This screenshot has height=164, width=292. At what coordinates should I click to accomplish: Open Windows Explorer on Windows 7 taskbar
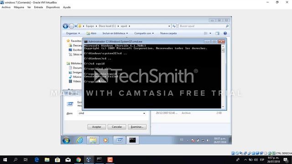coord(93,140)
